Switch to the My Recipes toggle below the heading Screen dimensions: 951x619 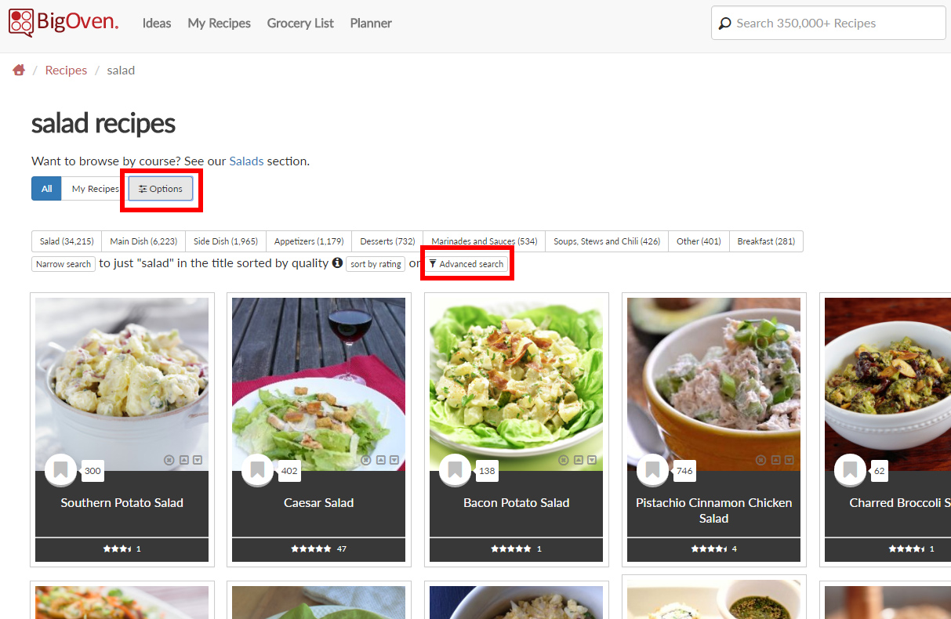click(95, 189)
